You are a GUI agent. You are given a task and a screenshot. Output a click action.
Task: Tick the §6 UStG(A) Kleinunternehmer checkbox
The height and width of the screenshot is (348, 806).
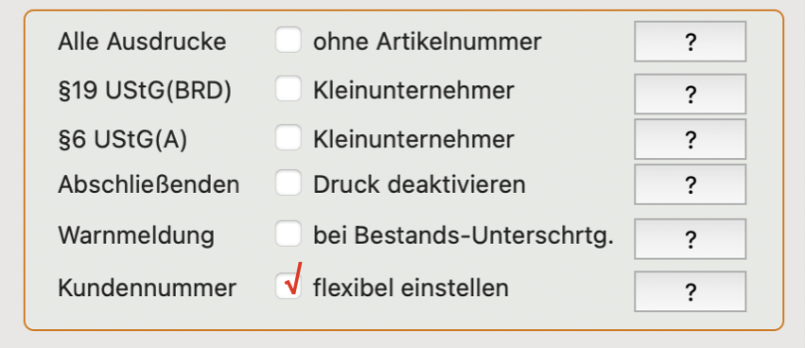[x=288, y=137]
